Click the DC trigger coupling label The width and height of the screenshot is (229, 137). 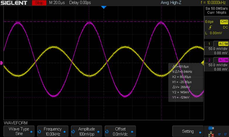(x=225, y=27)
